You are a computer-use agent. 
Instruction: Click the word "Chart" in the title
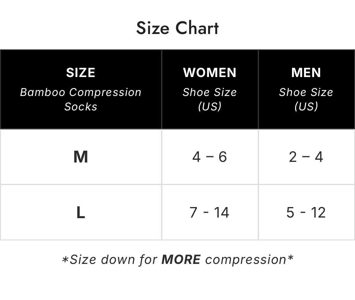[x=197, y=28]
